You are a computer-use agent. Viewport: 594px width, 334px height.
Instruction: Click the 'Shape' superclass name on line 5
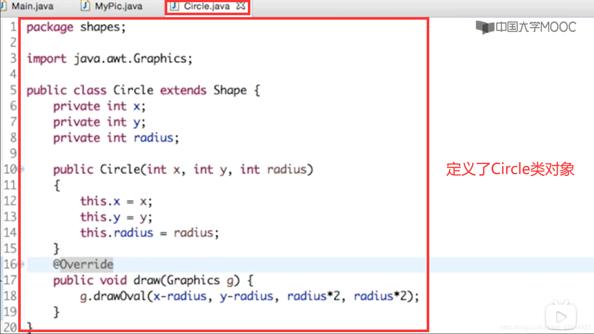[230, 90]
